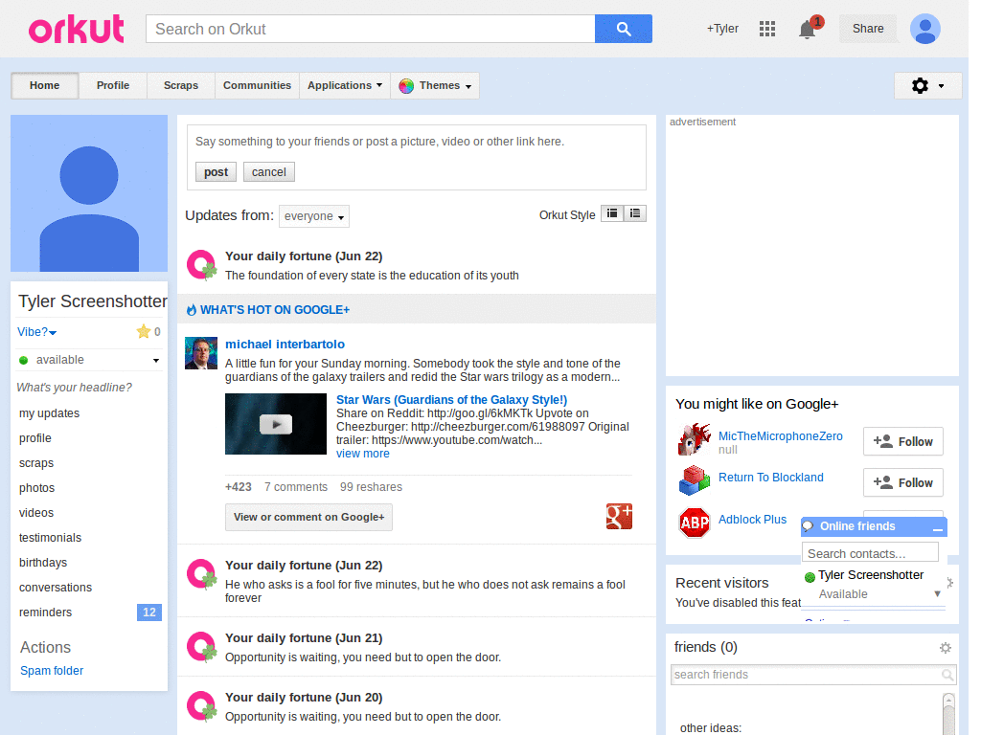
Task: Click the Jun 21 fortune icon
Action: 201,647
